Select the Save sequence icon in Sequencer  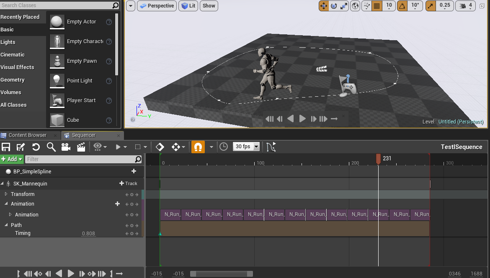pyautogui.click(x=6, y=147)
